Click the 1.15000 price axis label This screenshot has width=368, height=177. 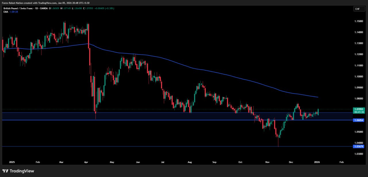[x=358, y=21]
